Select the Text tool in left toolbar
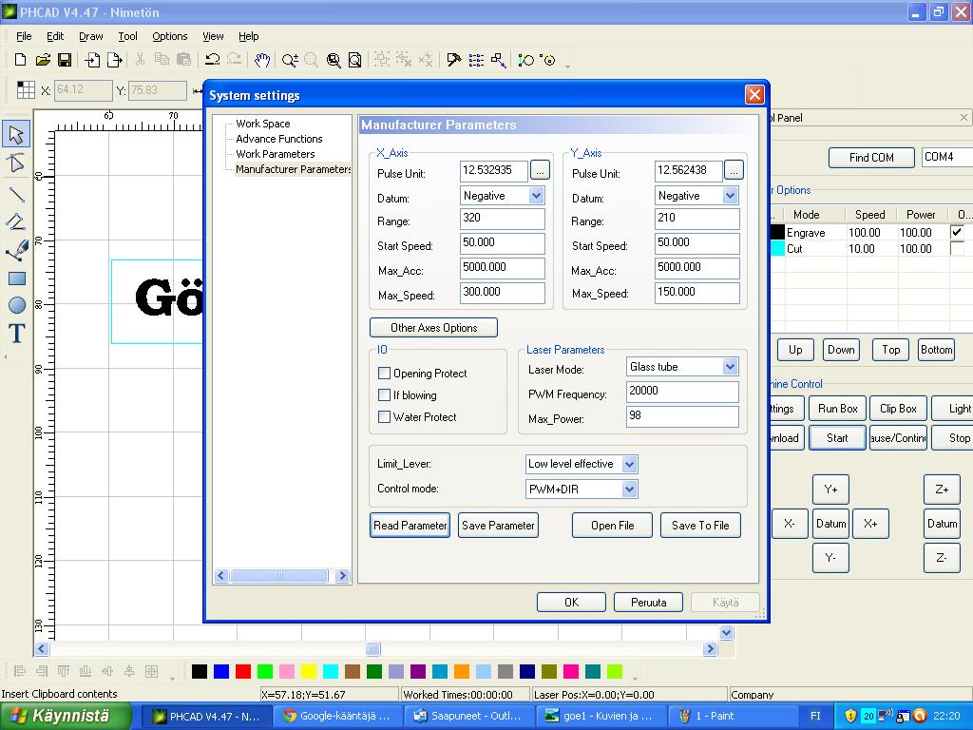The height and width of the screenshot is (730, 973). (16, 334)
